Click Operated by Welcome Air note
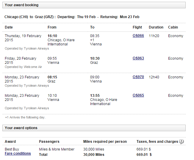194x160 pixels. [x=23, y=67]
